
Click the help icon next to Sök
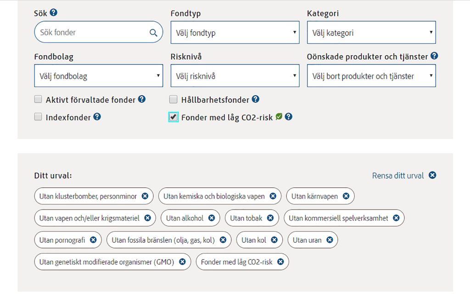coord(53,12)
